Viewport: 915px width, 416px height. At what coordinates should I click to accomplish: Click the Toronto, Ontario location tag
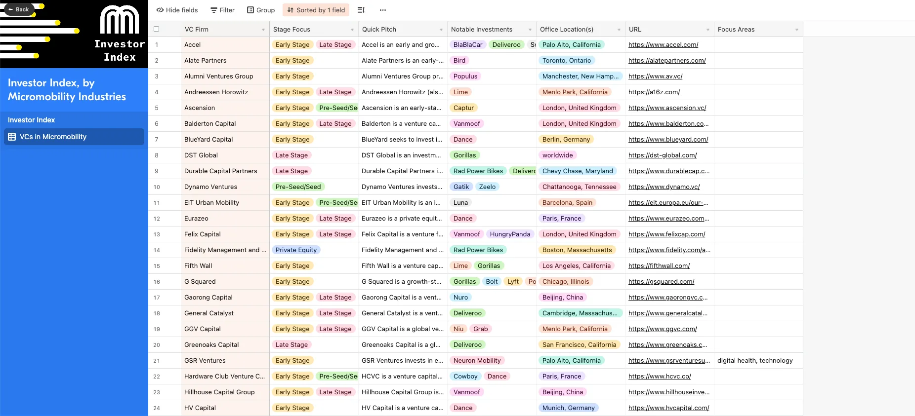[567, 60]
